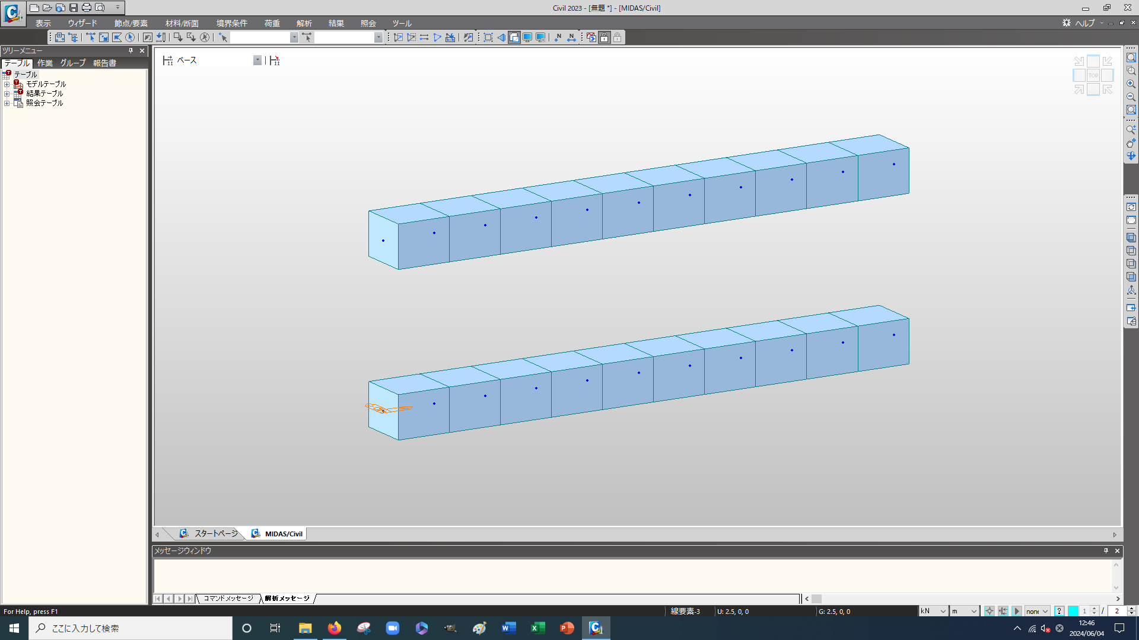Click the load case delete icon beside ベース
Viewport: 1139px width, 640px height.
pos(274,60)
